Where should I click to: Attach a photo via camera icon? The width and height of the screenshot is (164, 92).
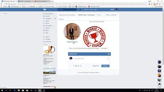(76, 66)
